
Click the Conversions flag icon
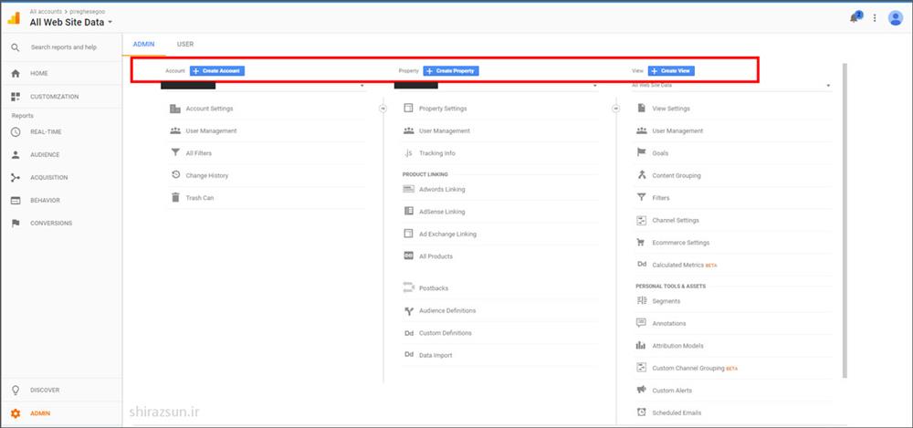tap(16, 223)
